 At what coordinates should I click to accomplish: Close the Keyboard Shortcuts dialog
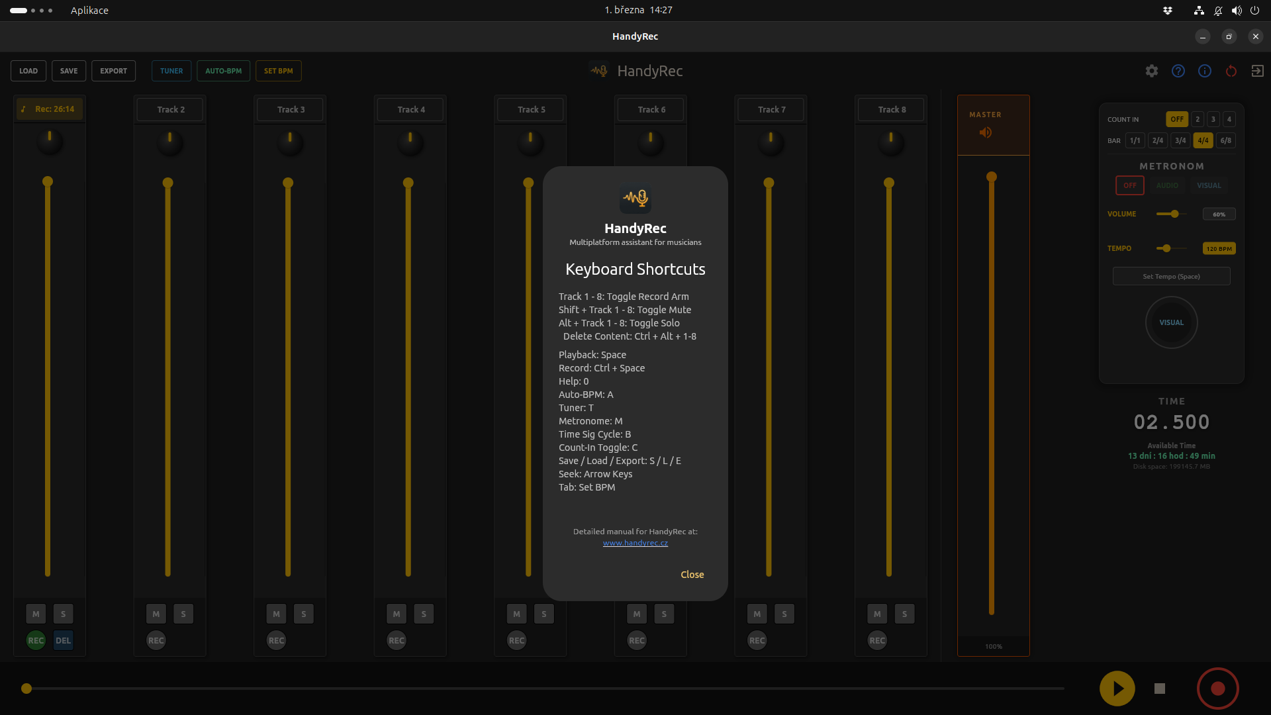tap(692, 574)
